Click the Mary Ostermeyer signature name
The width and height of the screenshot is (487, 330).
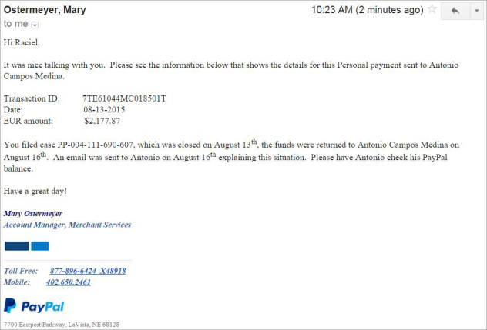pos(33,214)
